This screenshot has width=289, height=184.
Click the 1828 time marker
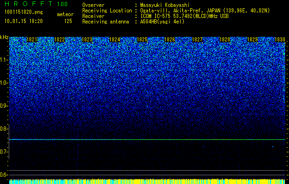tap(225, 40)
